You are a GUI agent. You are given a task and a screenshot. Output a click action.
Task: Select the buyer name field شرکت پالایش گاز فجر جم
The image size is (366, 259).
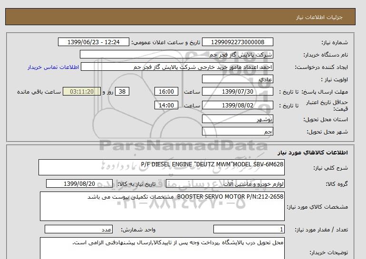(x=176, y=54)
